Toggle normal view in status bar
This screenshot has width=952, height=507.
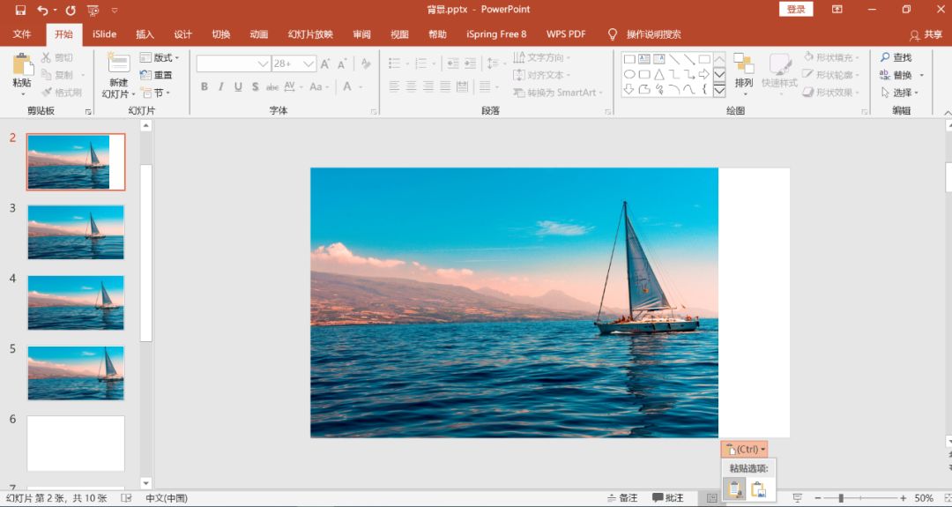tap(711, 498)
